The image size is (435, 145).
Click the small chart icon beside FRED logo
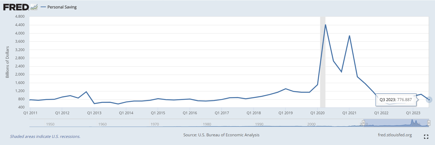click(x=34, y=7)
